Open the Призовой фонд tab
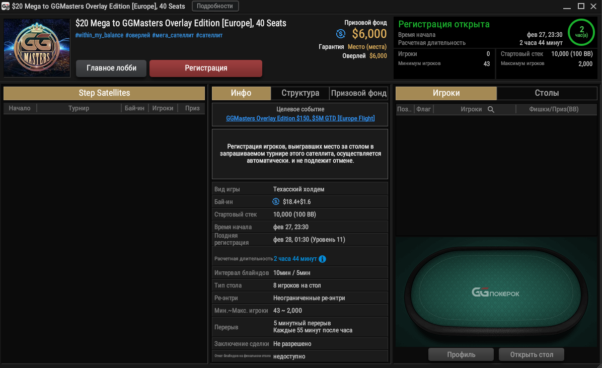Screen dimensions: 602x368 pos(358,93)
